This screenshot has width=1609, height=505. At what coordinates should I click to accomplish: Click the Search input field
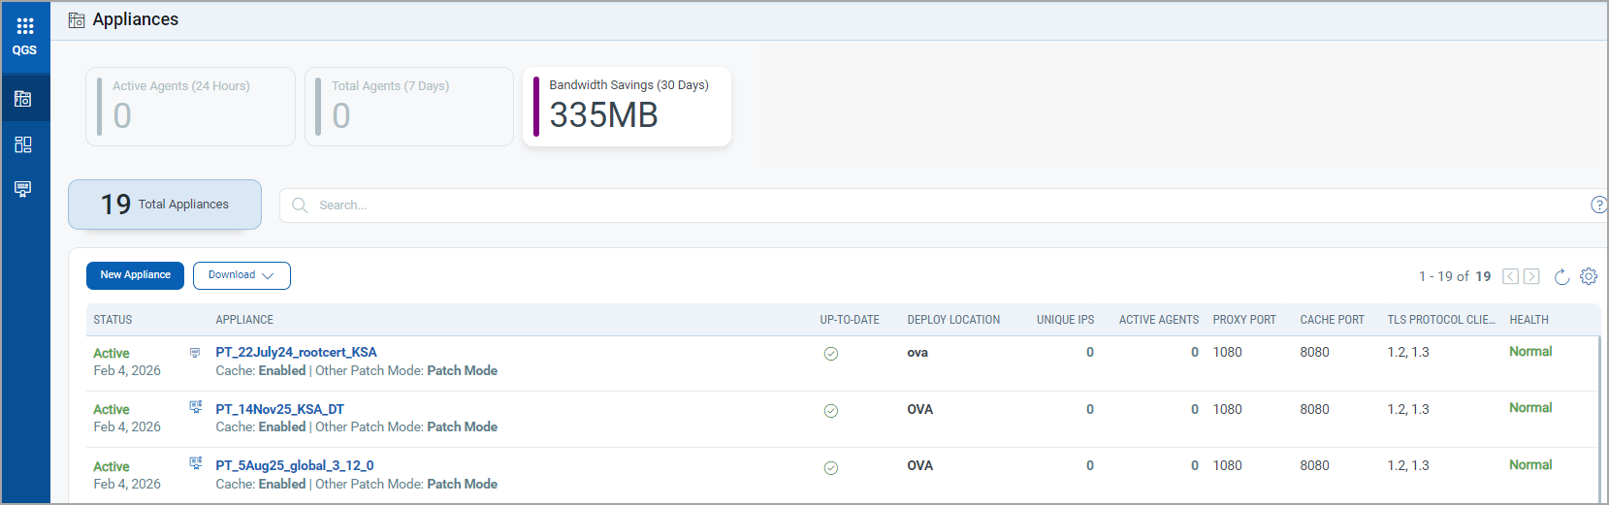[931, 205]
